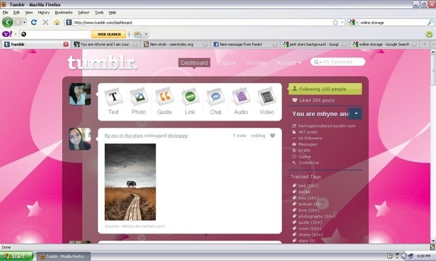Click the reblog link on the post
The width and height of the screenshot is (436, 261).
coord(258,136)
